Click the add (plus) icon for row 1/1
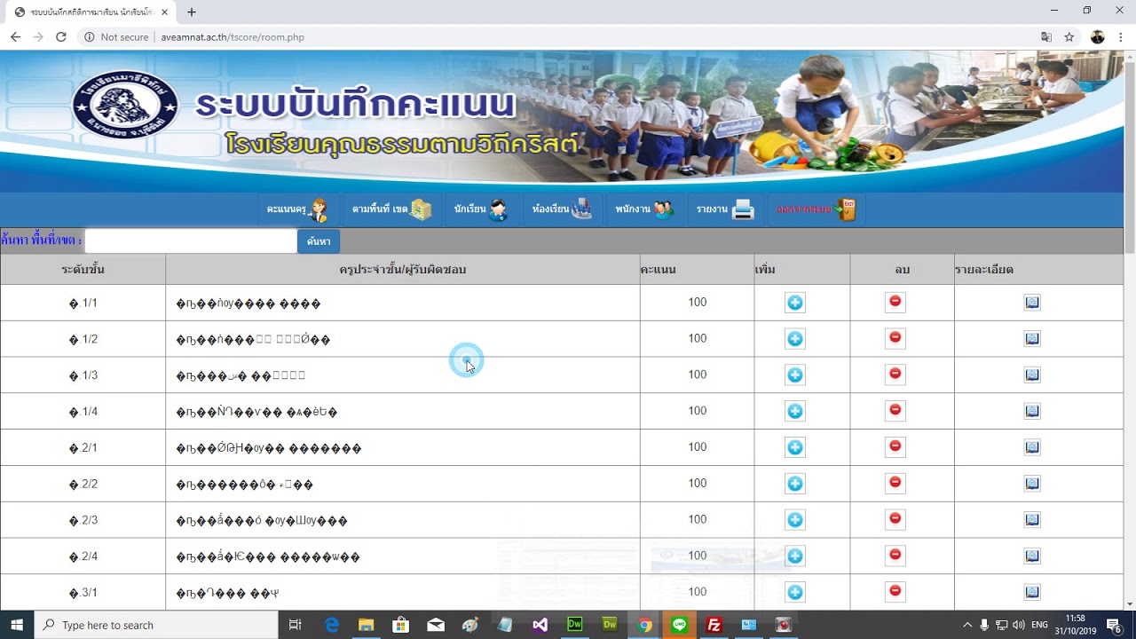The image size is (1136, 639). tap(795, 303)
